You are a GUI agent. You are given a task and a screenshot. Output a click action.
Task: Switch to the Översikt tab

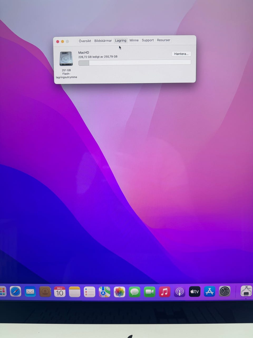pyautogui.click(x=85, y=41)
